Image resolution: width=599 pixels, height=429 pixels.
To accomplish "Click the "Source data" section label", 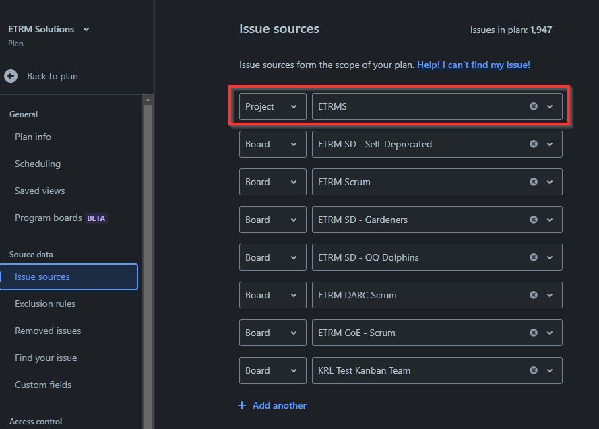I will click(31, 255).
